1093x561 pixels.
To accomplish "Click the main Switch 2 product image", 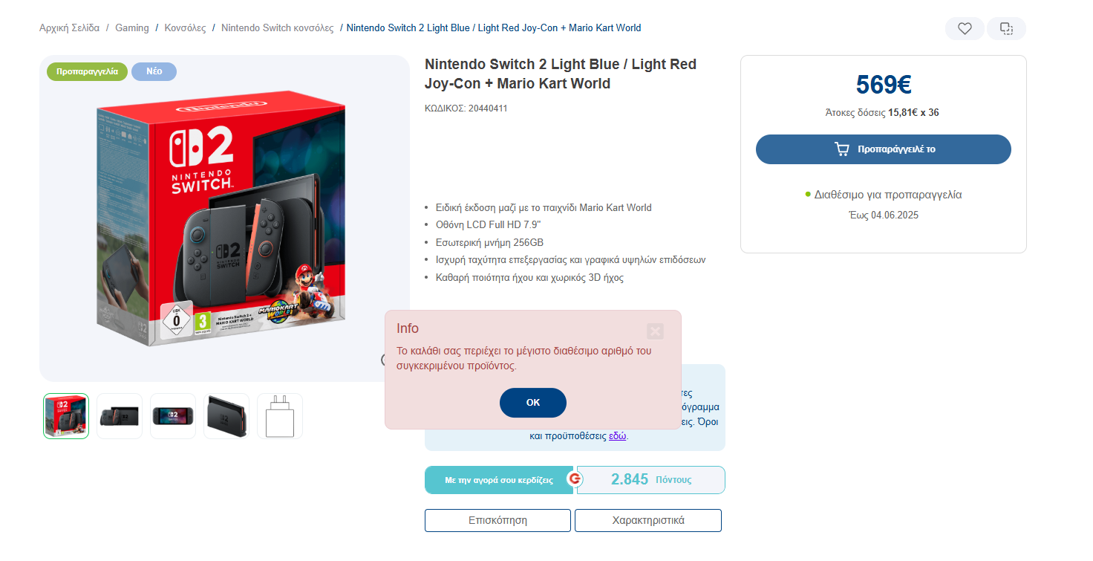I will point(221,219).
